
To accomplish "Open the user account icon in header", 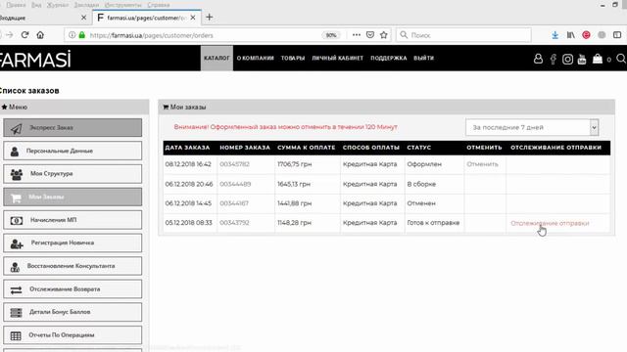I will click(538, 59).
